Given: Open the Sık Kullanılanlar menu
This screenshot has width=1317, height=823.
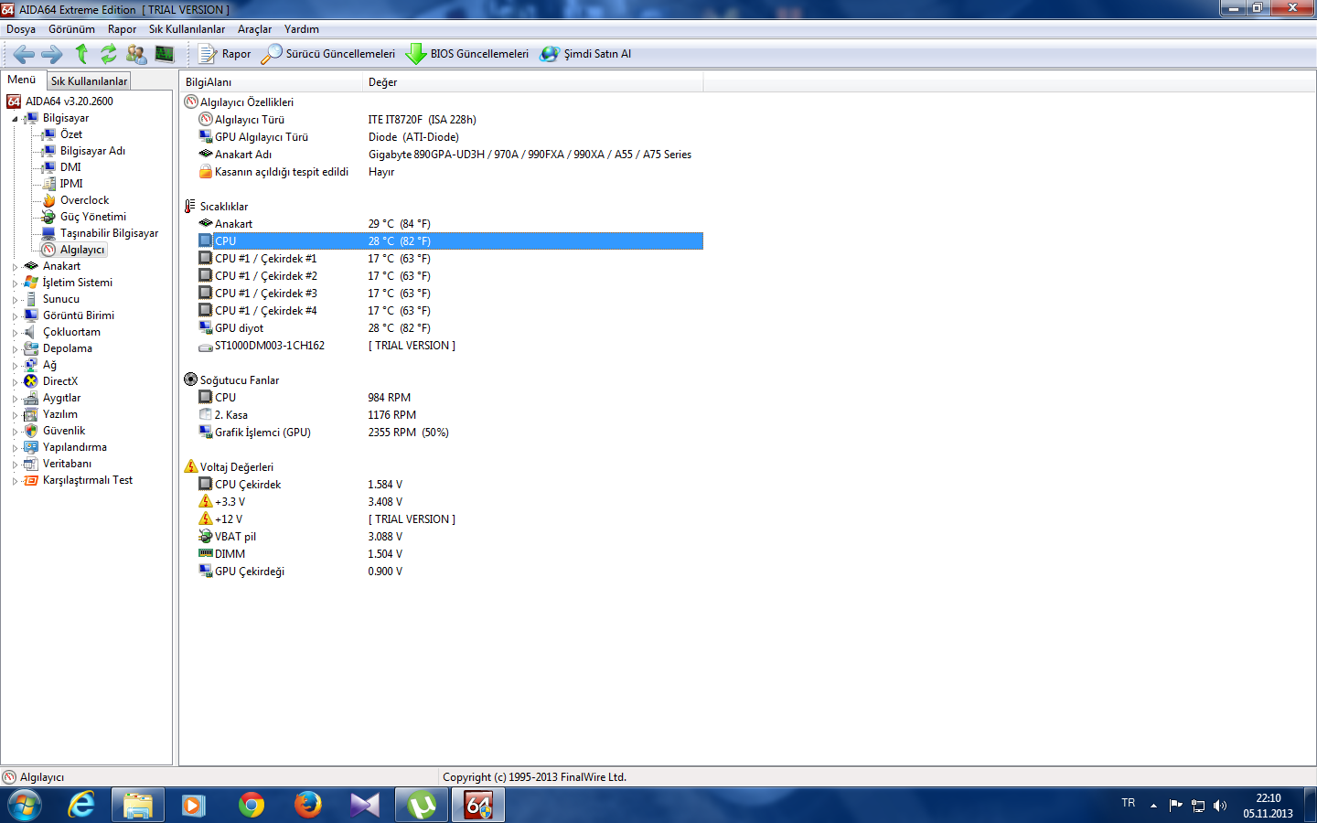Looking at the screenshot, I should point(187,29).
